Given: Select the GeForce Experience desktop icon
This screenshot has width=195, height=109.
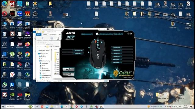Looking at the screenshot, I should coord(12,96).
